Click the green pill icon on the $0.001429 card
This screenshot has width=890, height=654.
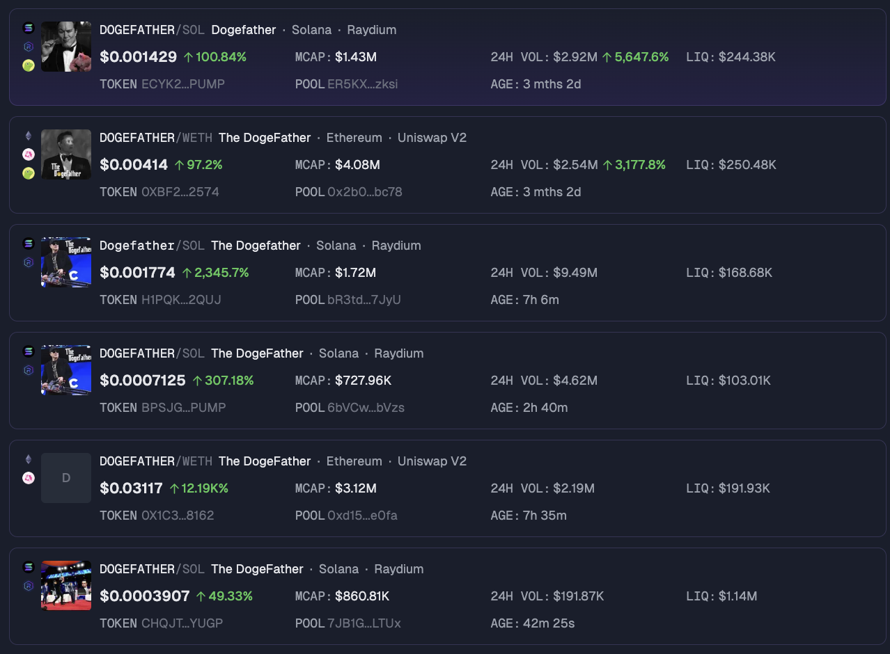[29, 66]
